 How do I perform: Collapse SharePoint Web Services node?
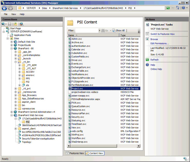(x=11, y=115)
